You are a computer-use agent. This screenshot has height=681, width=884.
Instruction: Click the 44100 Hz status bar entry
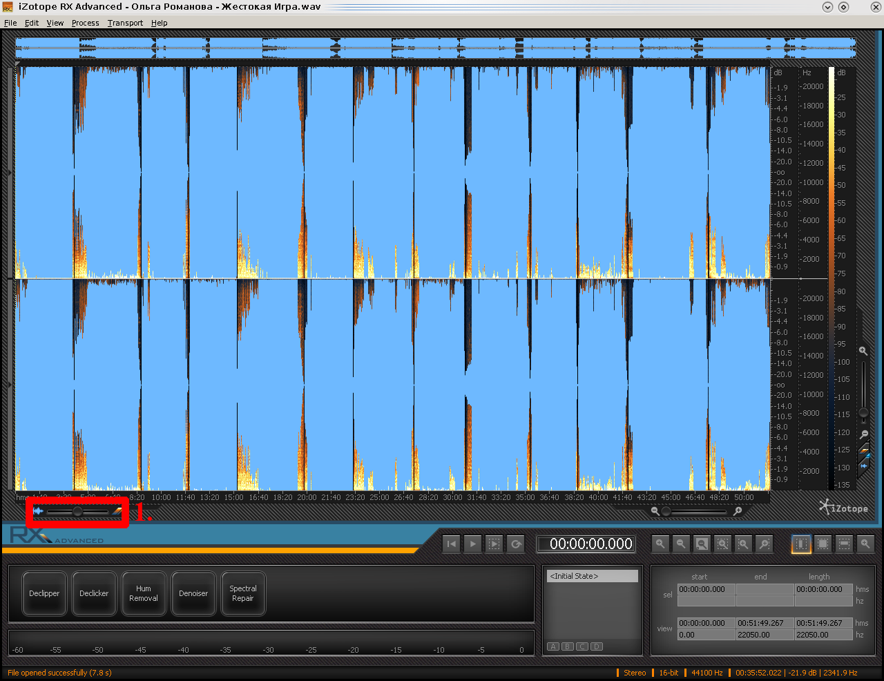707,673
